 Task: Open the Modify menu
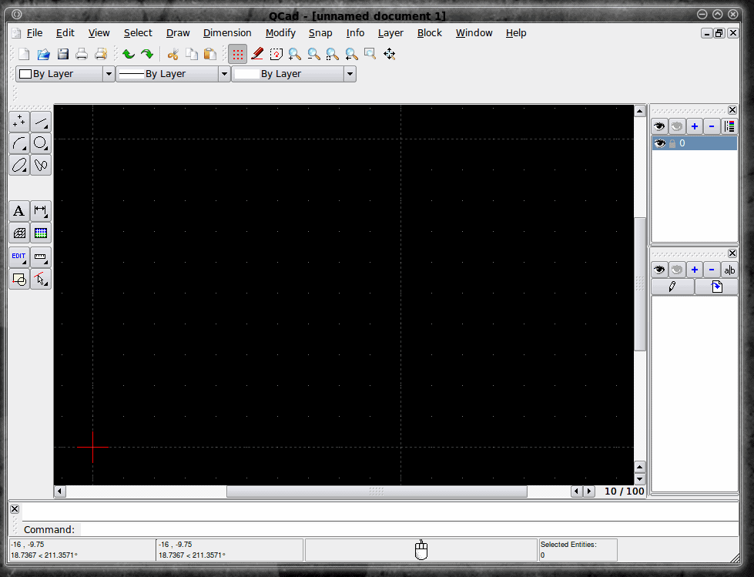pyautogui.click(x=280, y=32)
